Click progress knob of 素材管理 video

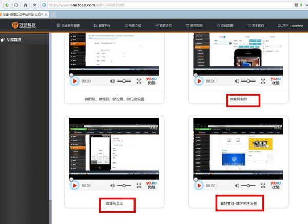pos(196,179)
